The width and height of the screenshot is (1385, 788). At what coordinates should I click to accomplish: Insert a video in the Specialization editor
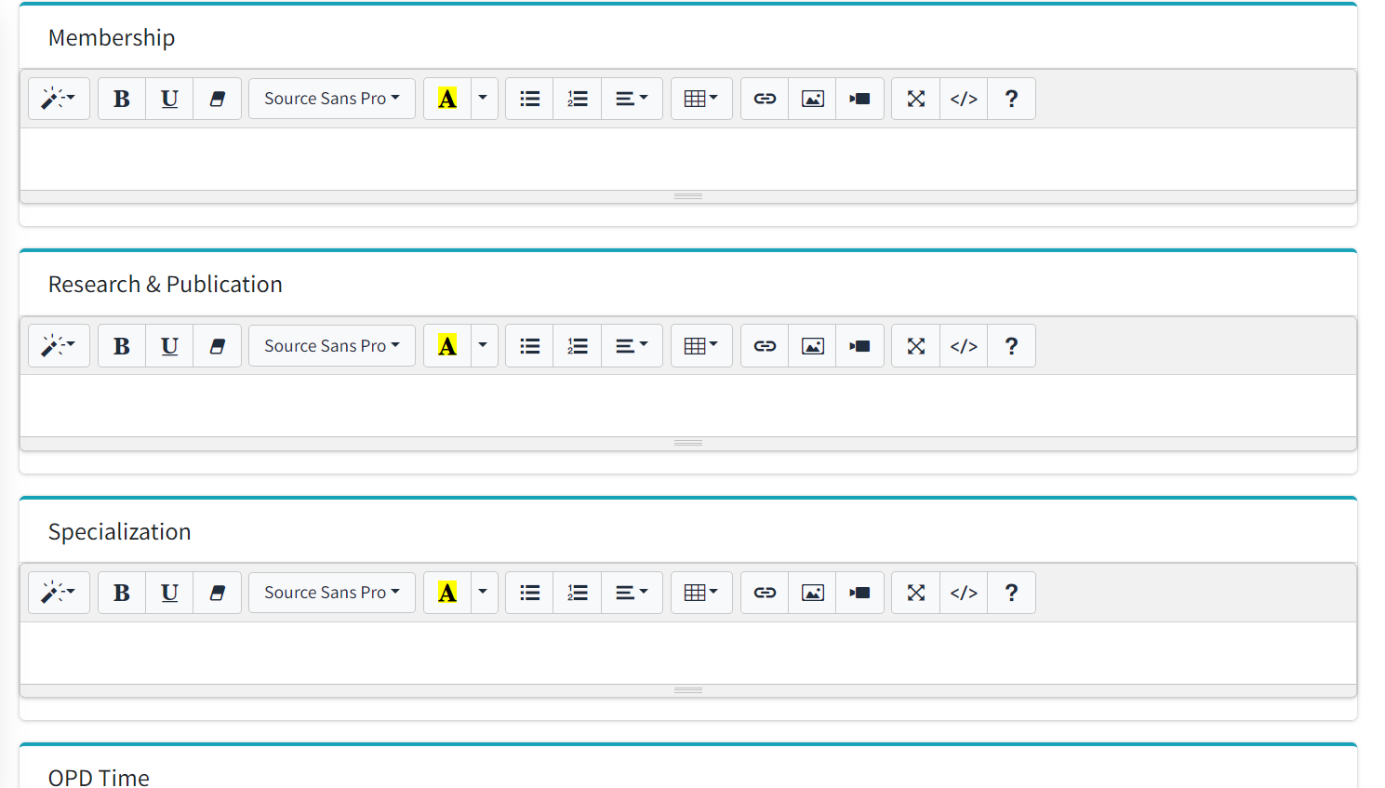tap(859, 593)
